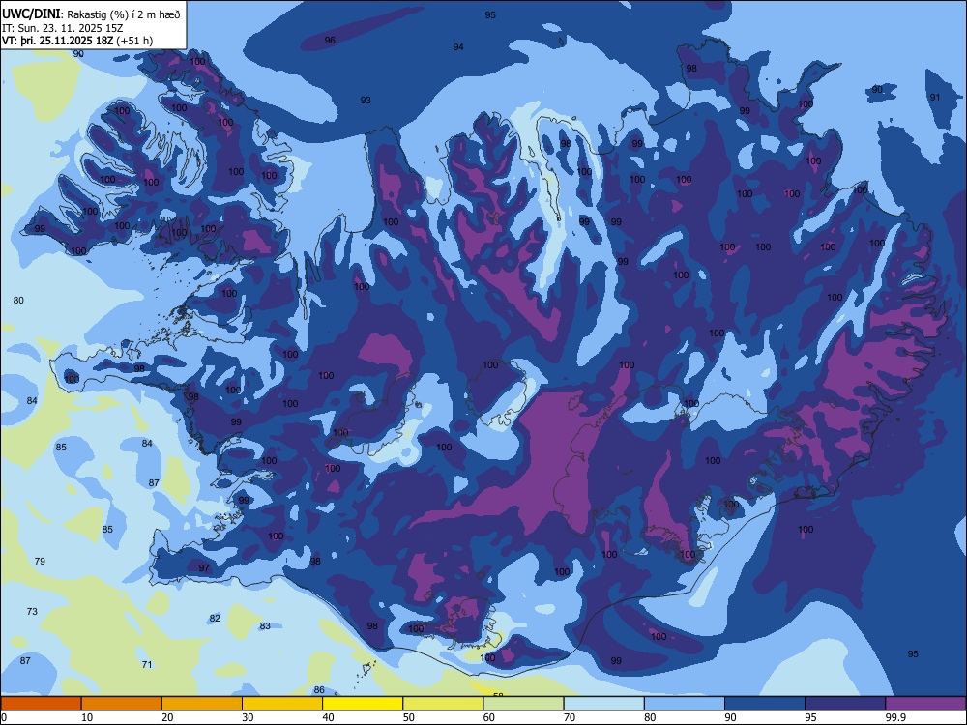Click the map value 73 on the map

coord(32,612)
